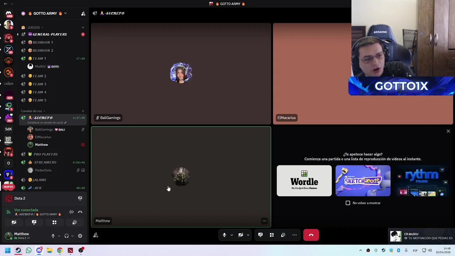Open member list icon next to server name
The width and height of the screenshot is (455, 256).
[x=83, y=14]
